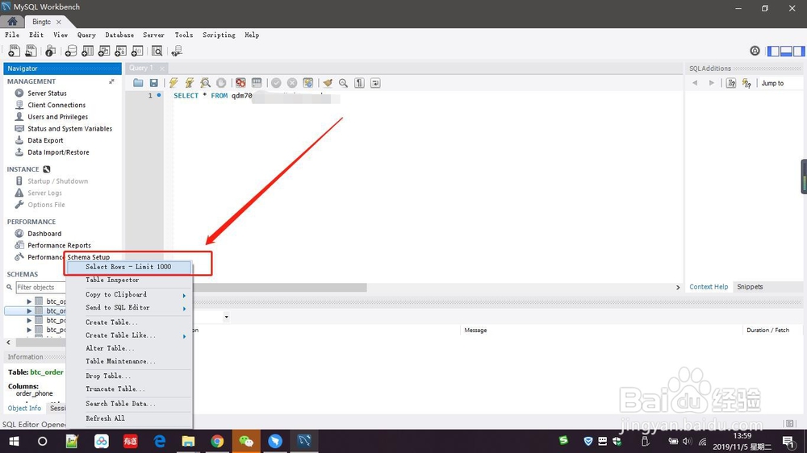
Task: Click the create new function icon
Action: (x=137, y=51)
